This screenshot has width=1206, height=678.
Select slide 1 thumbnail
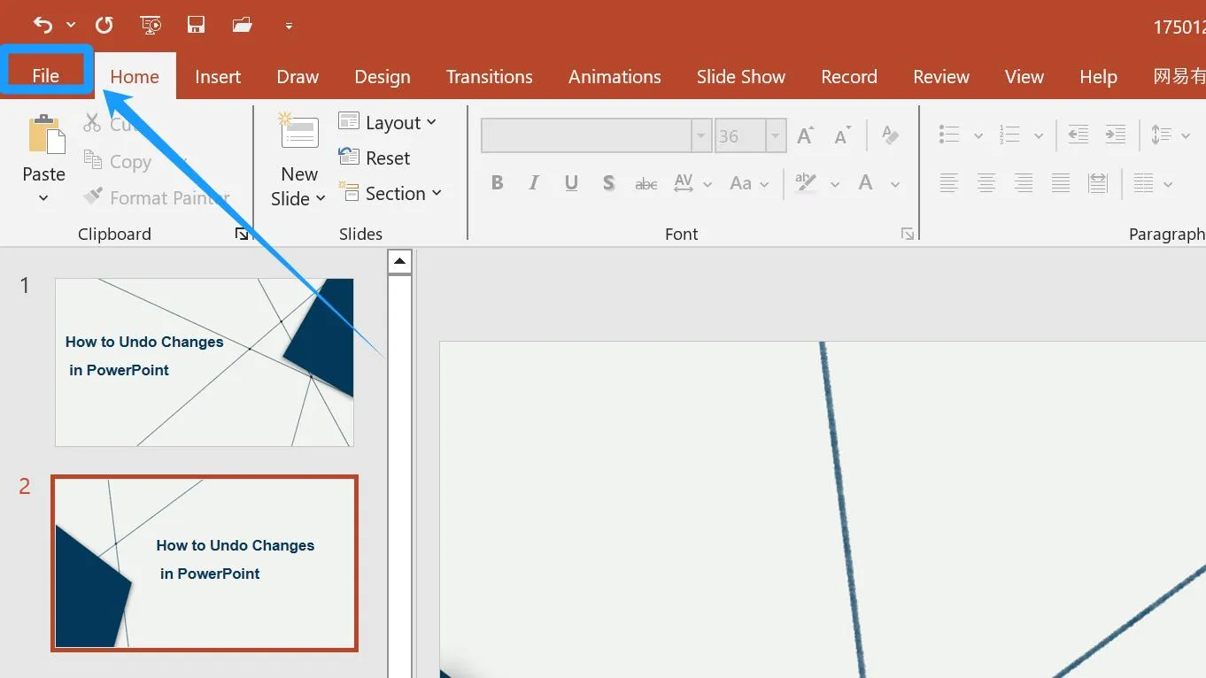tap(205, 362)
